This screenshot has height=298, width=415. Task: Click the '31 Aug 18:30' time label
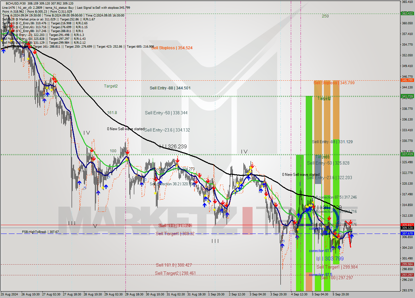[196, 295]
